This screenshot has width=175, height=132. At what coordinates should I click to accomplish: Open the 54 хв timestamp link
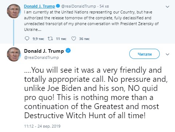pos(104,6)
